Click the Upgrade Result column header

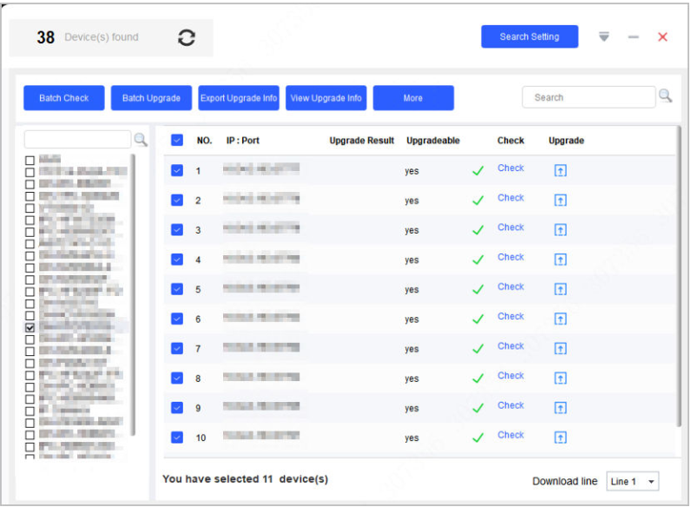(x=361, y=140)
